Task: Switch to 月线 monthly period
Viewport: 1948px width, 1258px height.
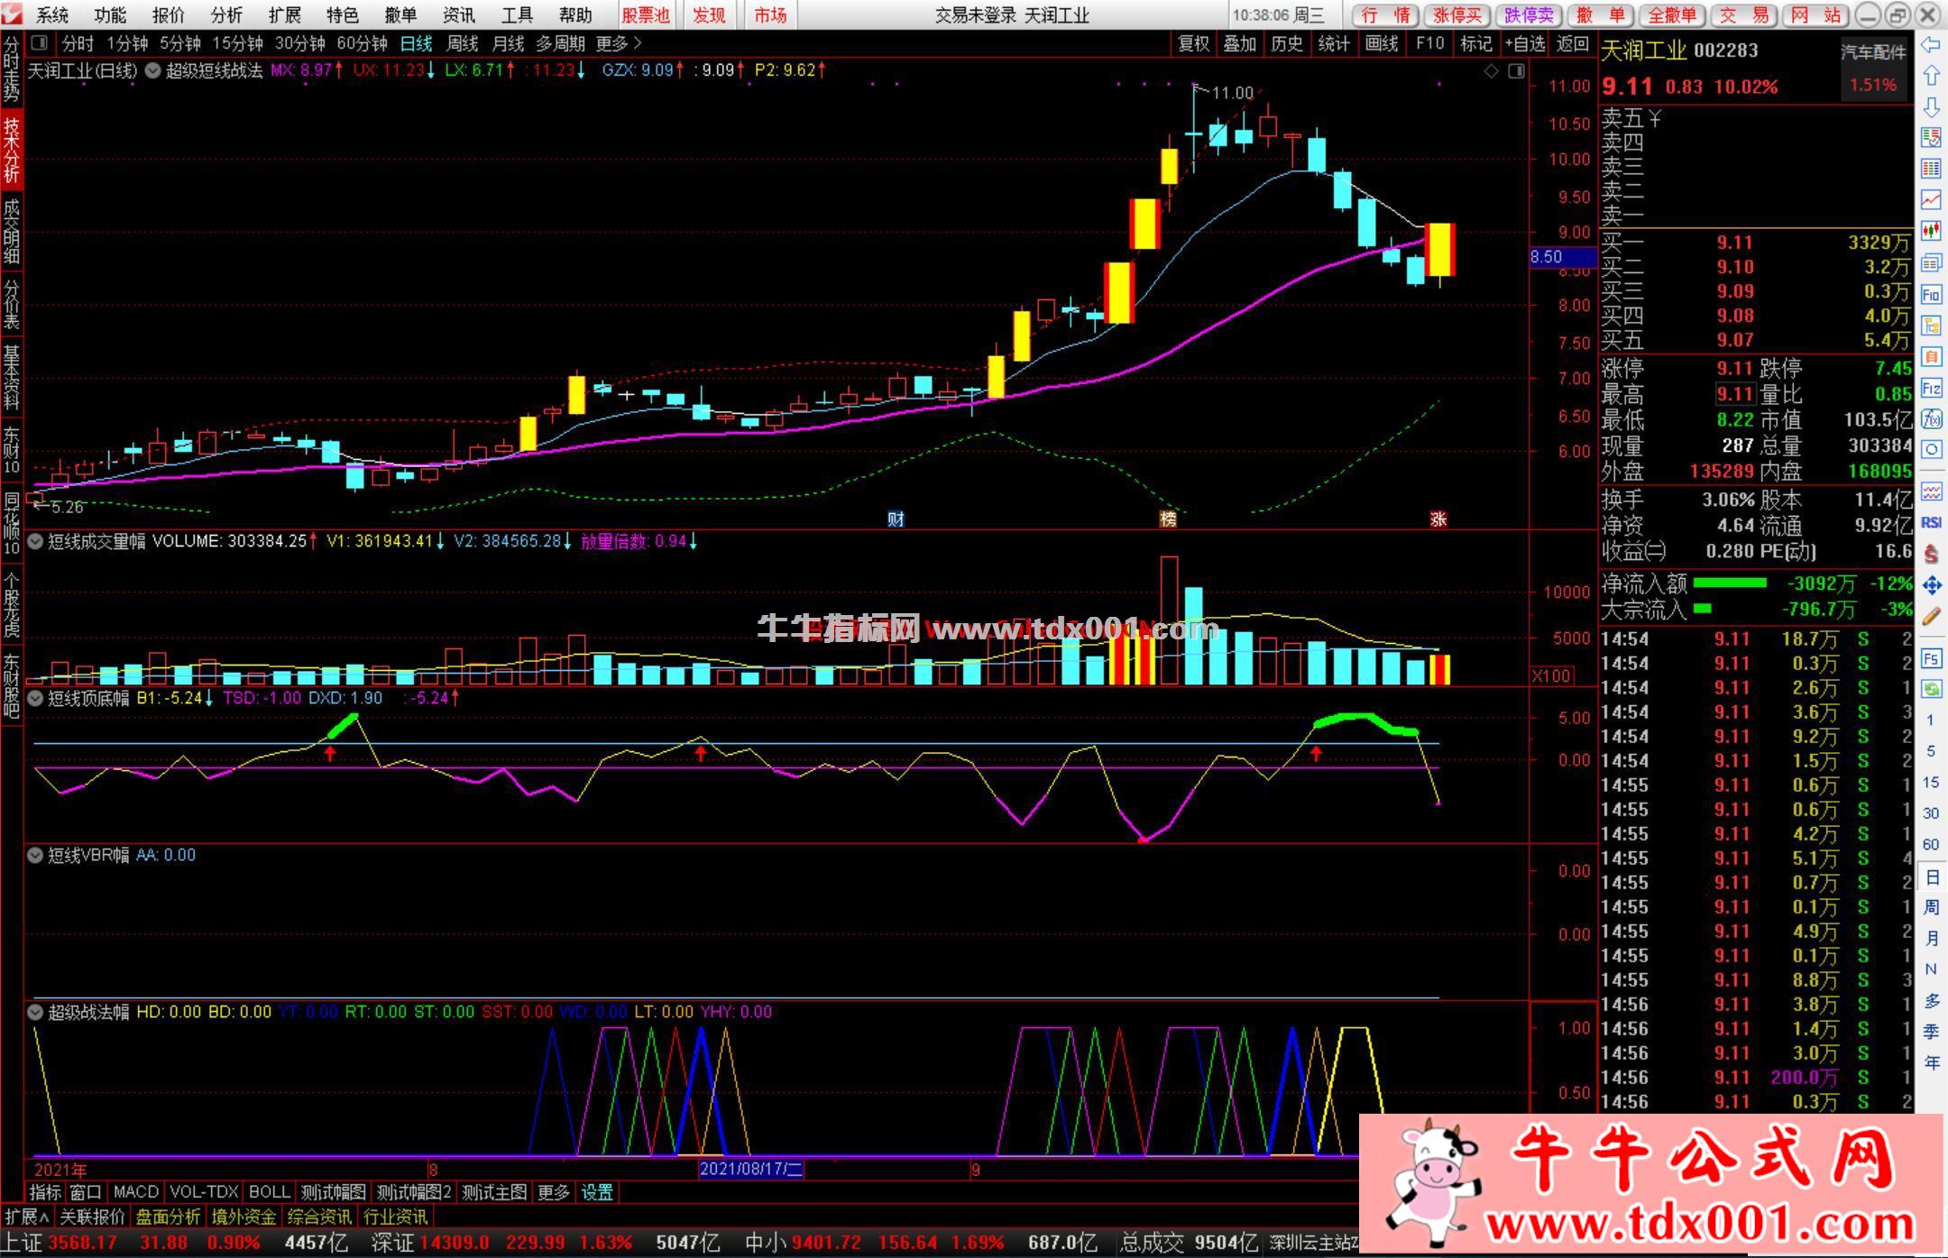Action: (x=508, y=43)
